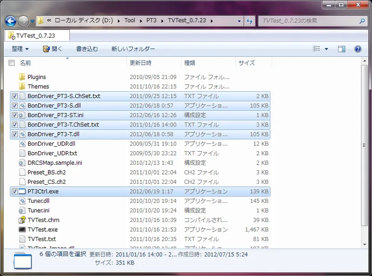Viewport: 372px width, 276px height.
Task: Sort by the サイズ column header
Action: pos(247,63)
